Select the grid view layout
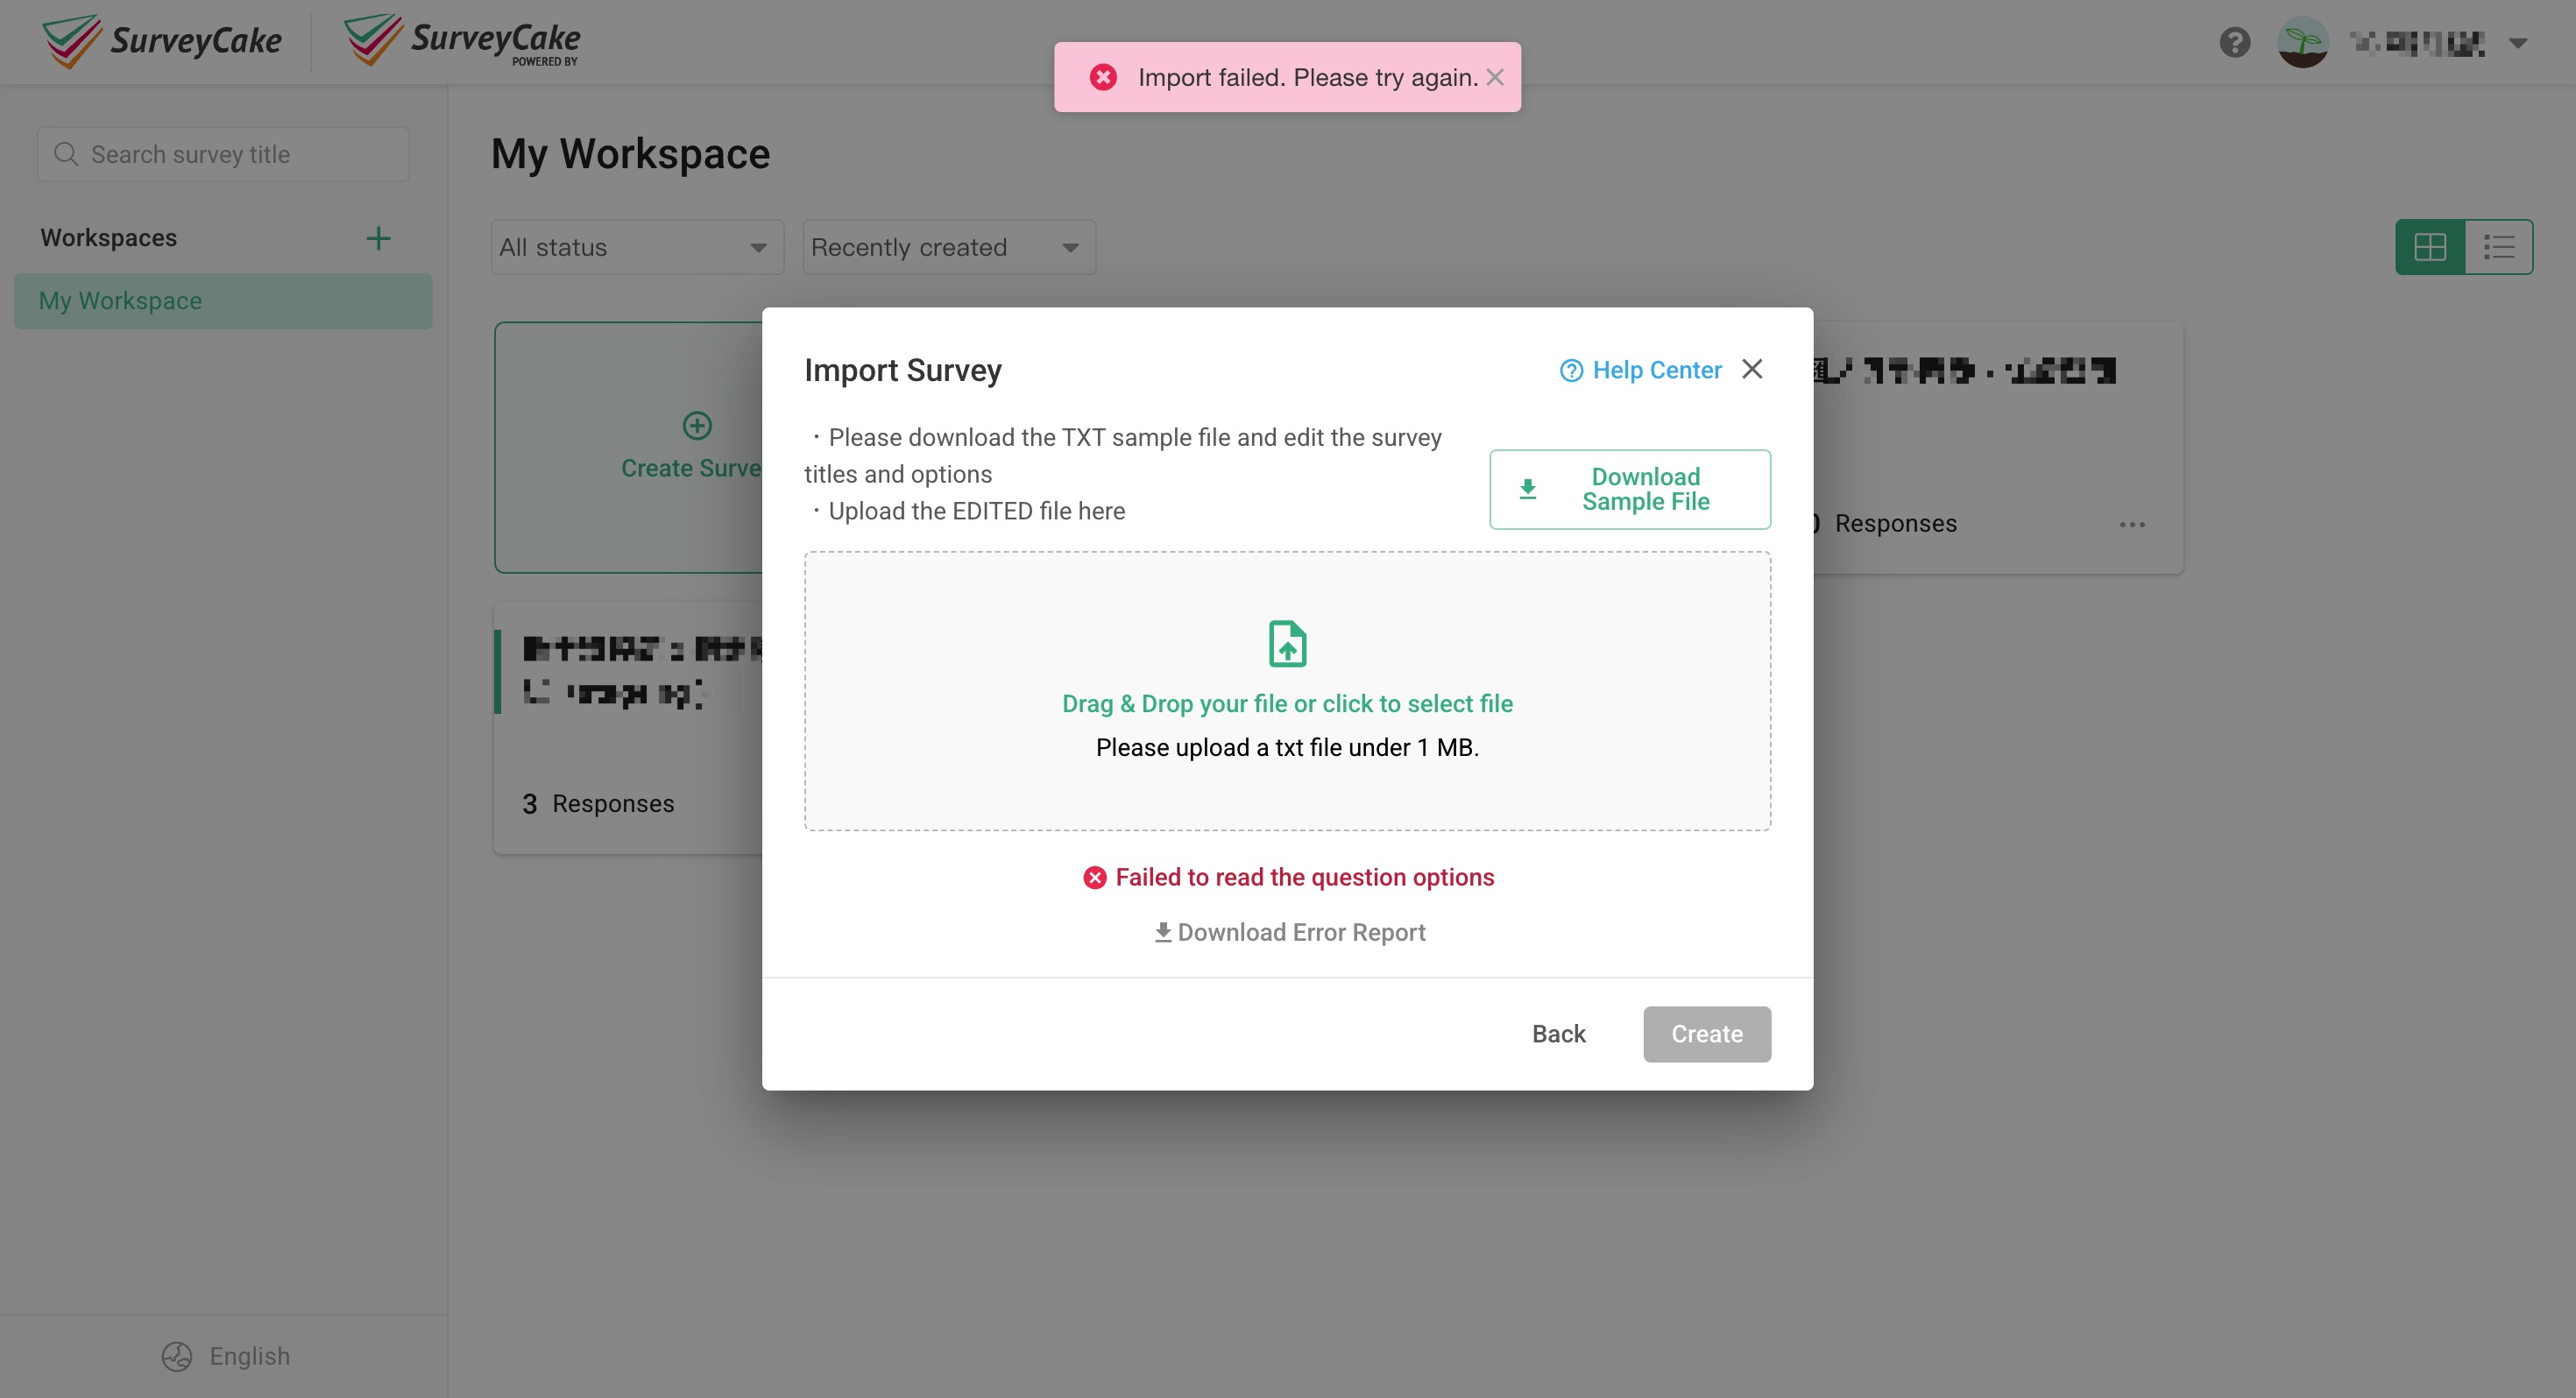The height and width of the screenshot is (1398, 2576). [x=2430, y=246]
